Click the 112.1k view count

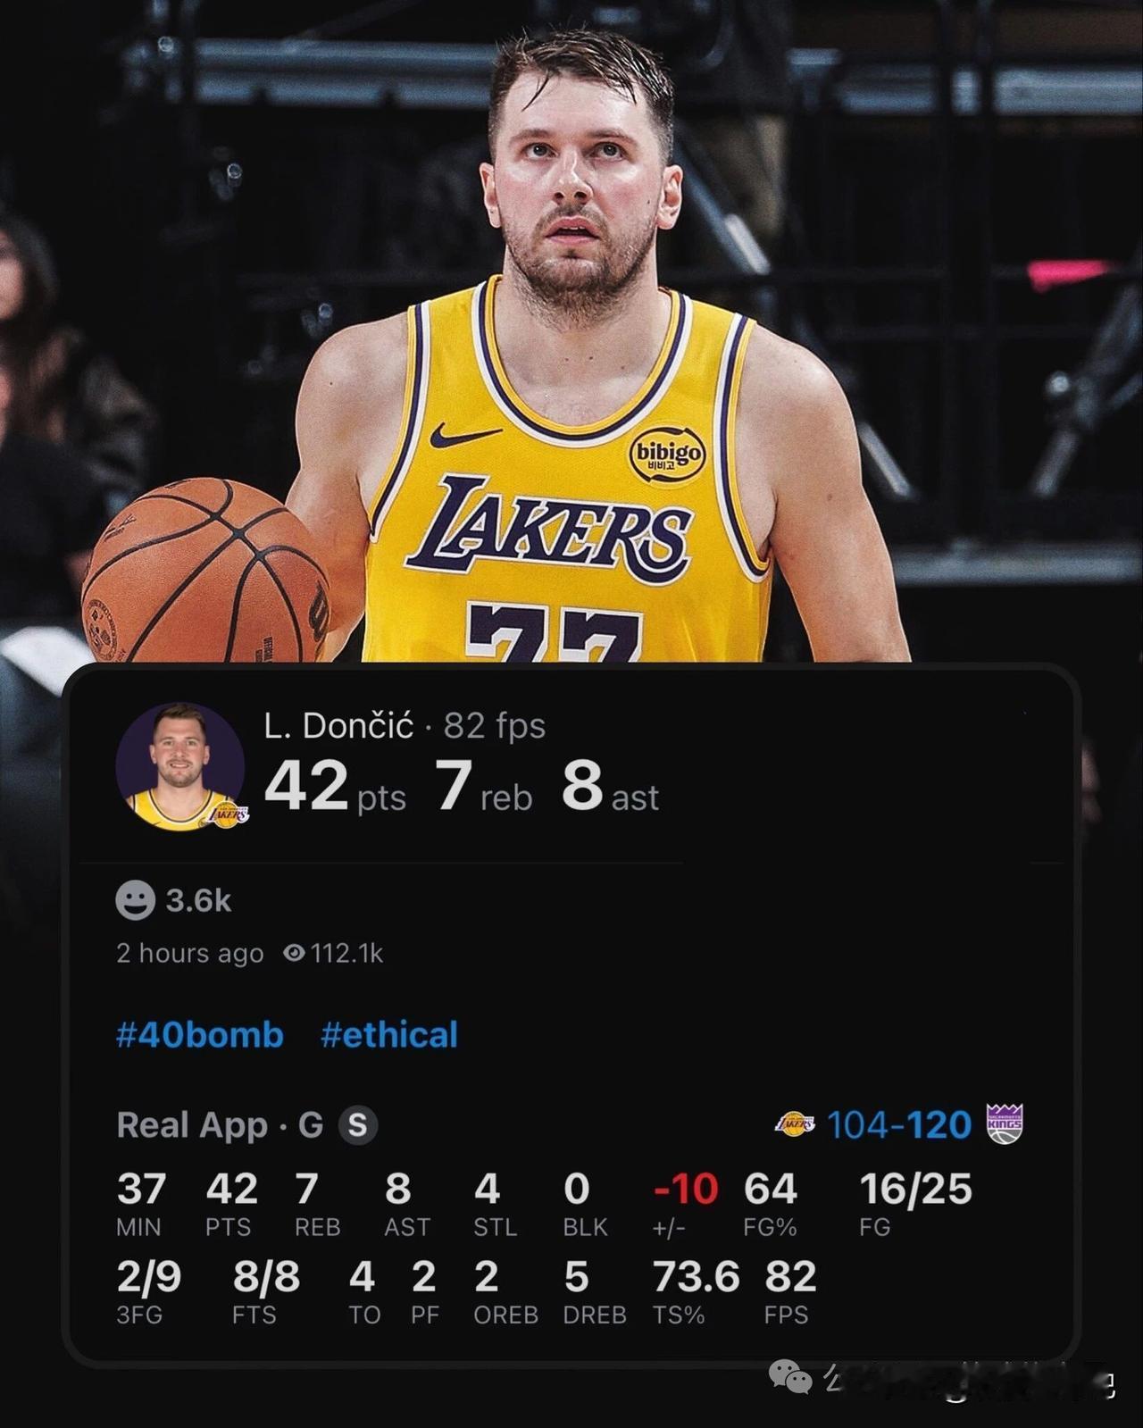pyautogui.click(x=346, y=954)
